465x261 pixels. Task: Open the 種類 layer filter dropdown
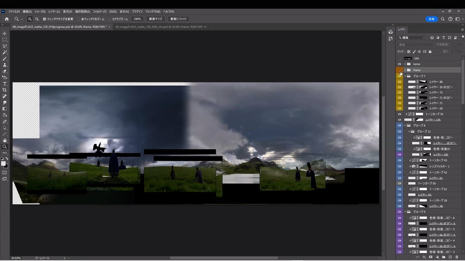coord(412,38)
